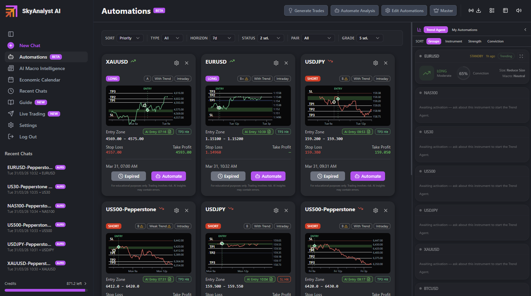Click the download icon in top toolbar
This screenshot has height=296, width=531.
click(x=479, y=10)
